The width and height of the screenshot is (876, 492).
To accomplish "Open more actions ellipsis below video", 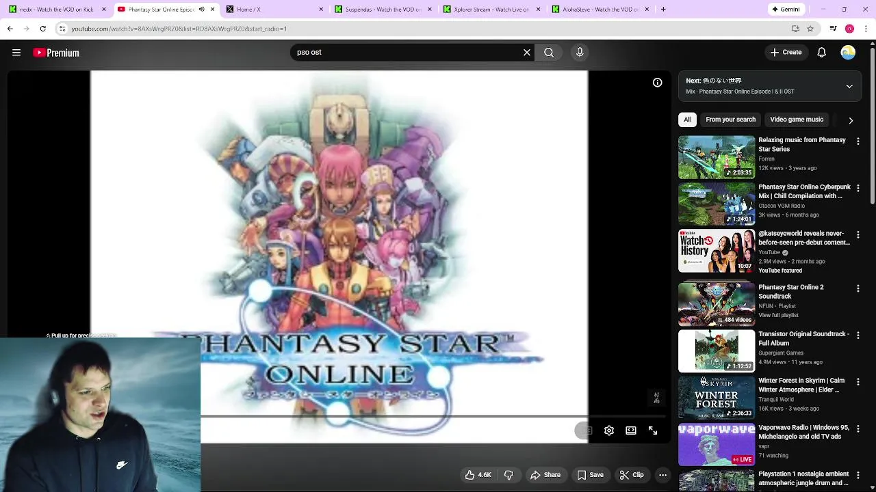I will 662,475.
